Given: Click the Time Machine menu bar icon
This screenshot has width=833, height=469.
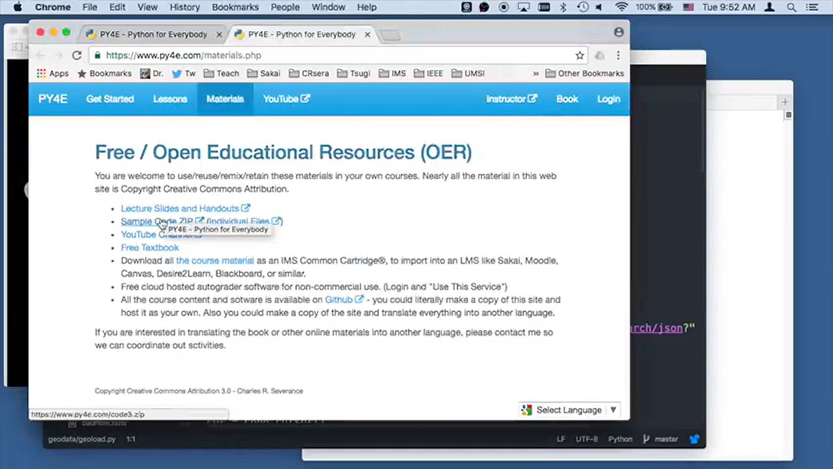Looking at the screenshot, I should (583, 7).
